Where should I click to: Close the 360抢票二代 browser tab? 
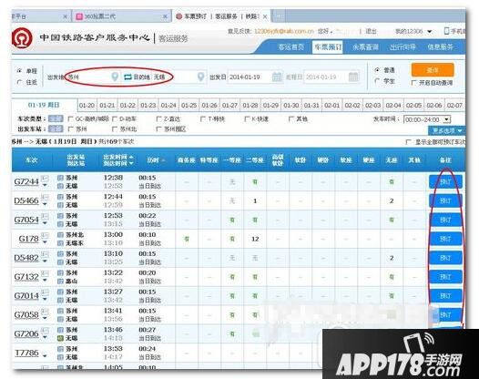tap(165, 16)
